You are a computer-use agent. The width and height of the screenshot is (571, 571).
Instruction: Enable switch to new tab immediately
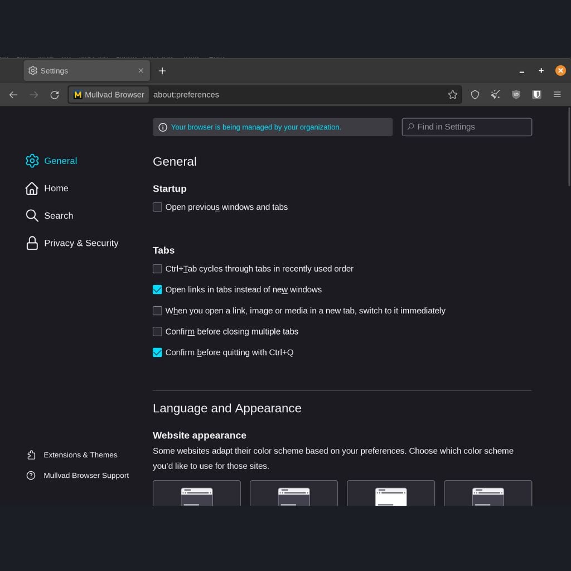pyautogui.click(x=157, y=311)
